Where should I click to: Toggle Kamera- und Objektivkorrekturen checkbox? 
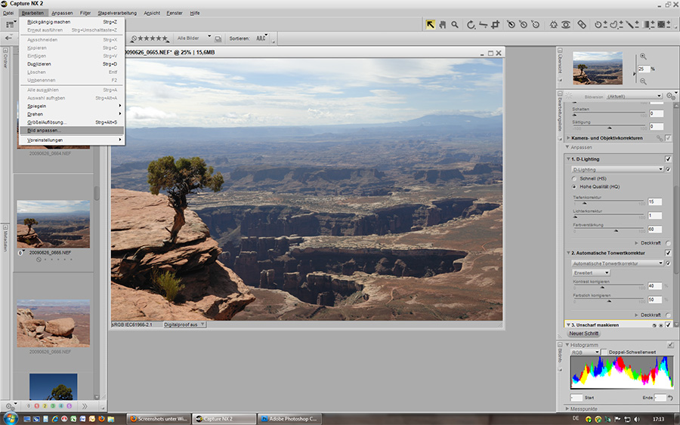668,138
